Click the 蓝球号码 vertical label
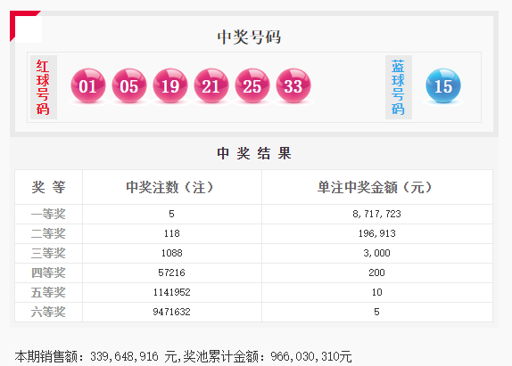Viewport: 512px width, 366px height. 399,87
